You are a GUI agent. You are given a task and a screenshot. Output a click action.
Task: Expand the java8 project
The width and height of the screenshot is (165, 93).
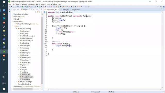click(x=12, y=19)
